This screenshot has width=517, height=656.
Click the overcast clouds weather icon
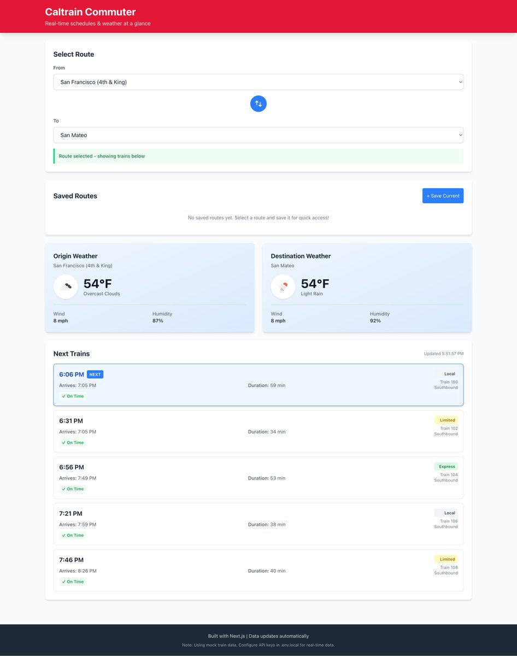(x=66, y=286)
